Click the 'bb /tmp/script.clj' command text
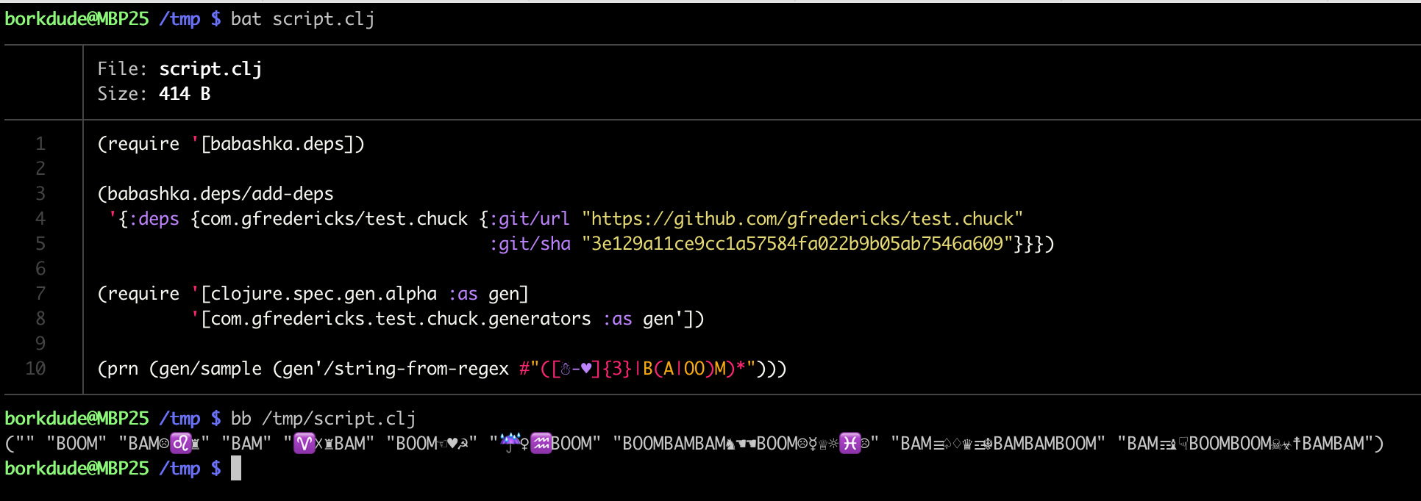 [324, 419]
